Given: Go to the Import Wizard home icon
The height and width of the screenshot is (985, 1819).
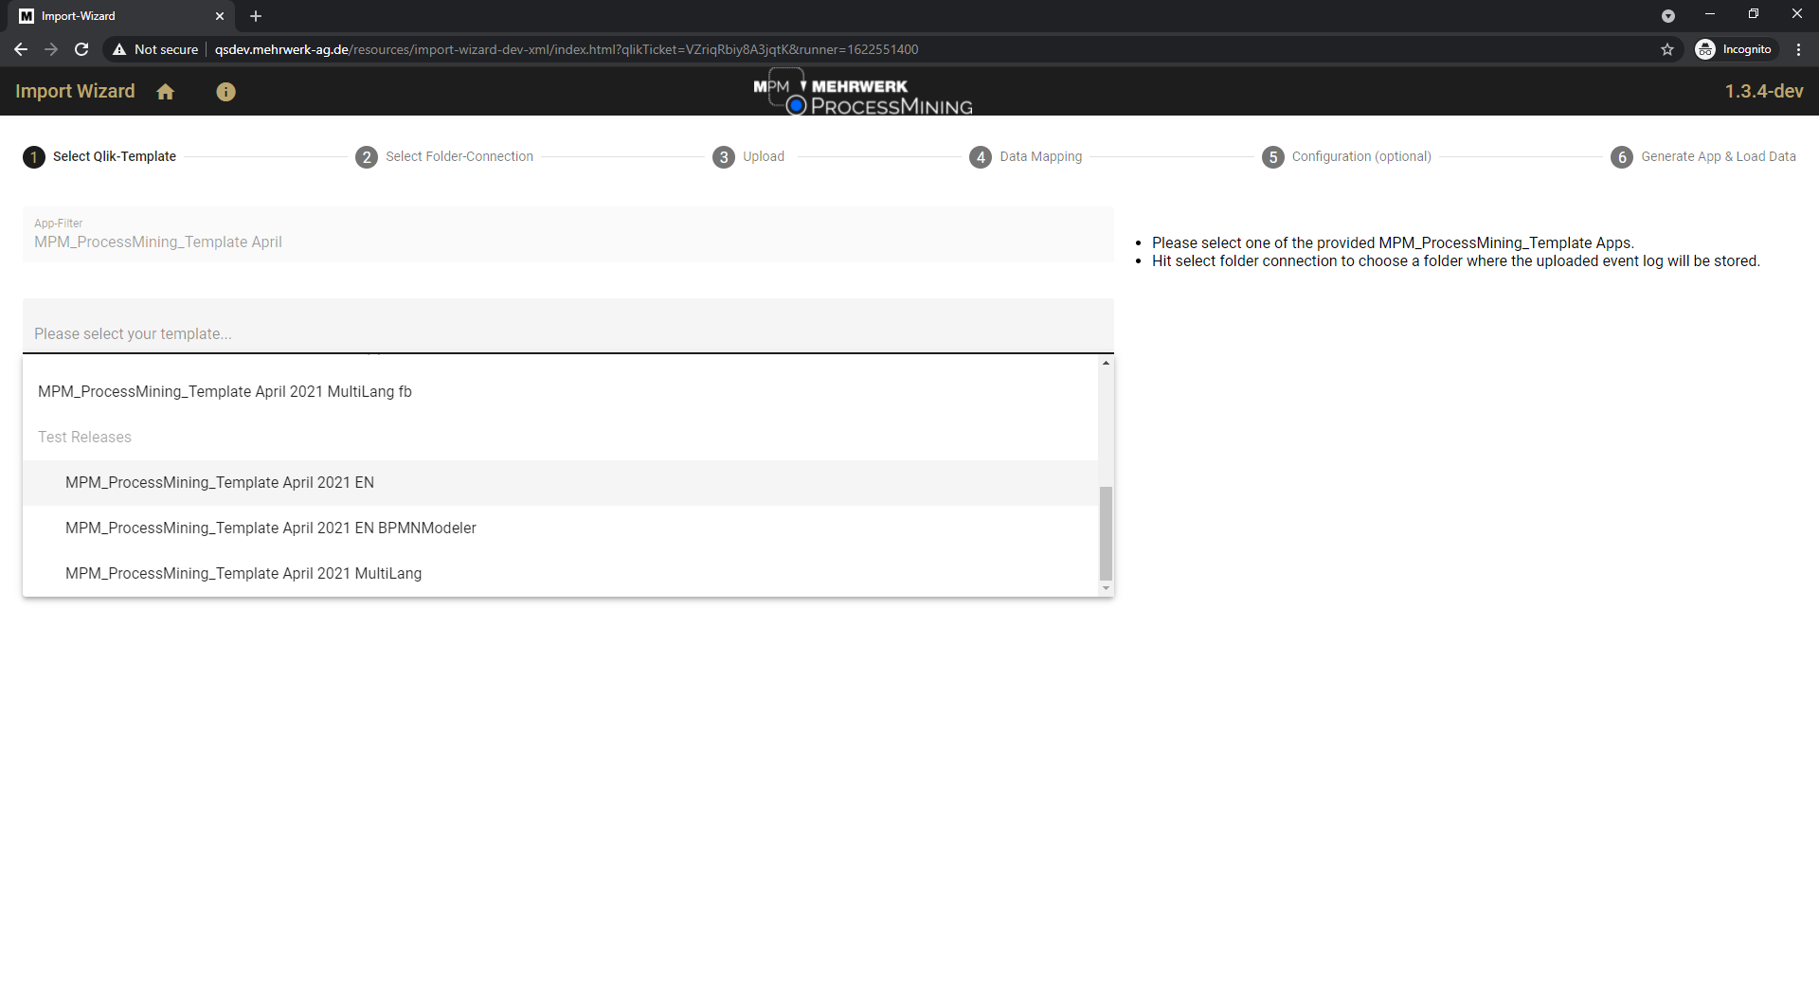Looking at the screenshot, I should pyautogui.click(x=166, y=92).
